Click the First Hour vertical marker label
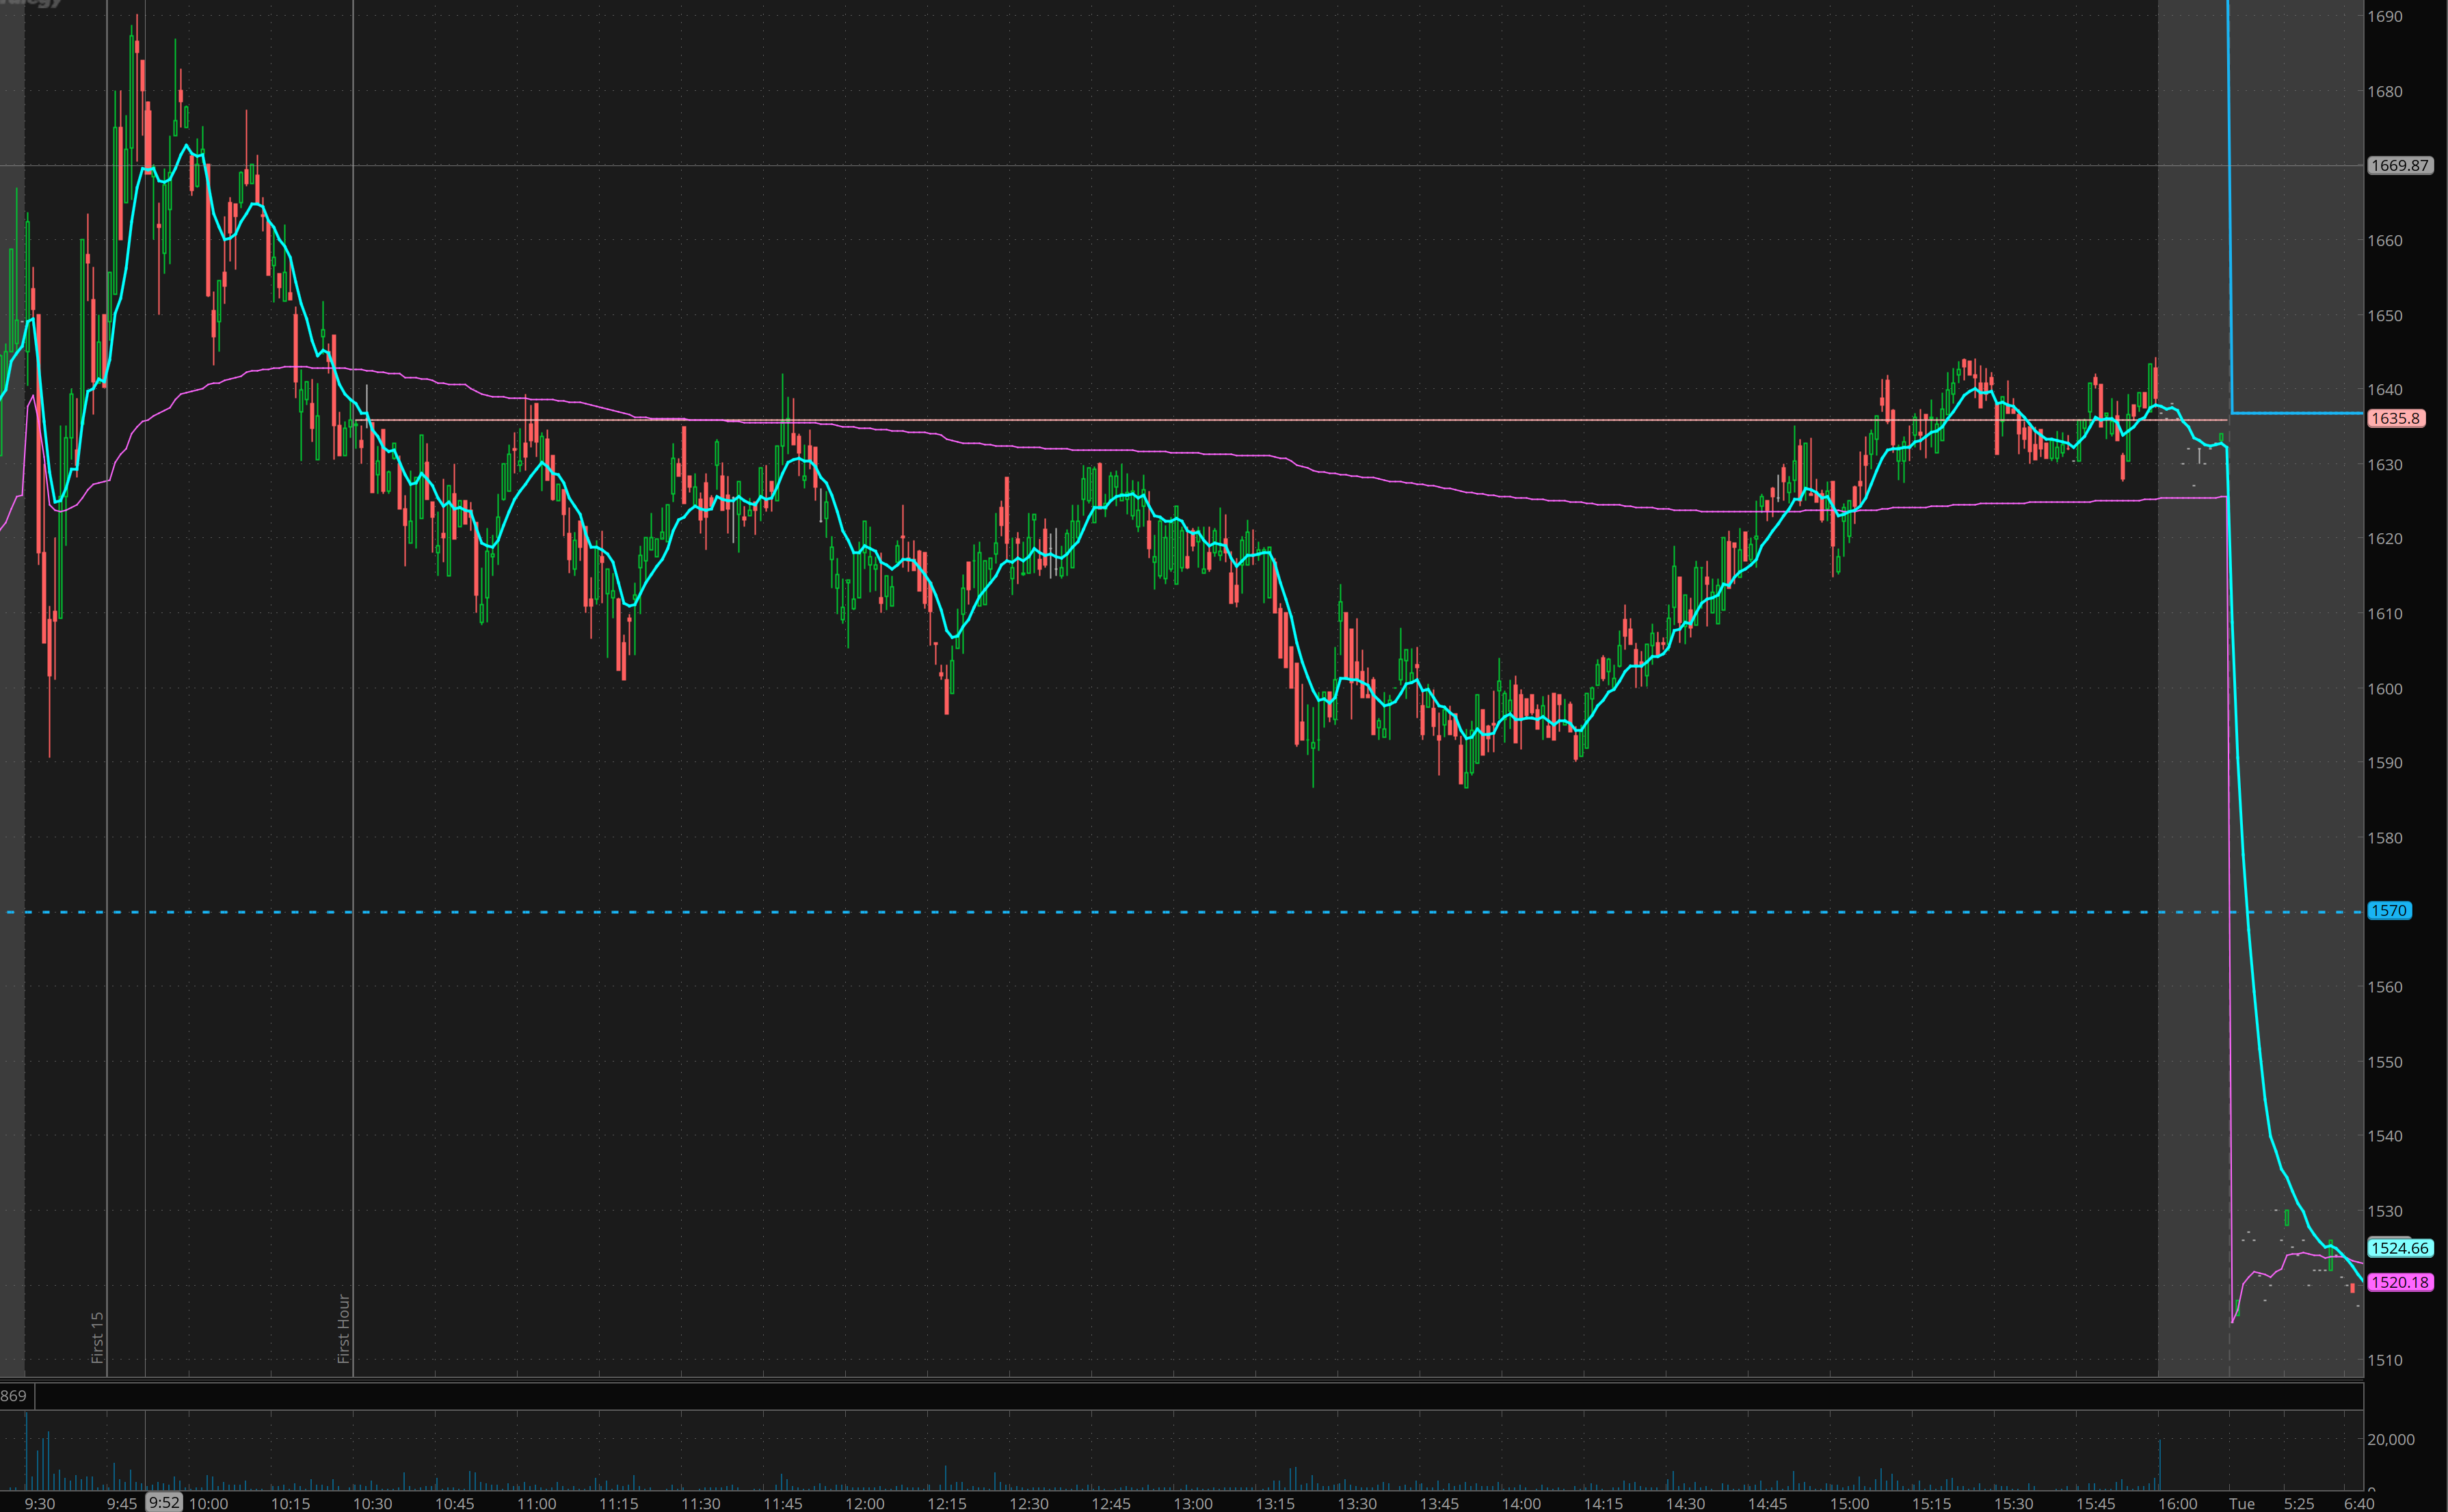Screen dimensions: 2448x1512 click(x=343, y=1329)
